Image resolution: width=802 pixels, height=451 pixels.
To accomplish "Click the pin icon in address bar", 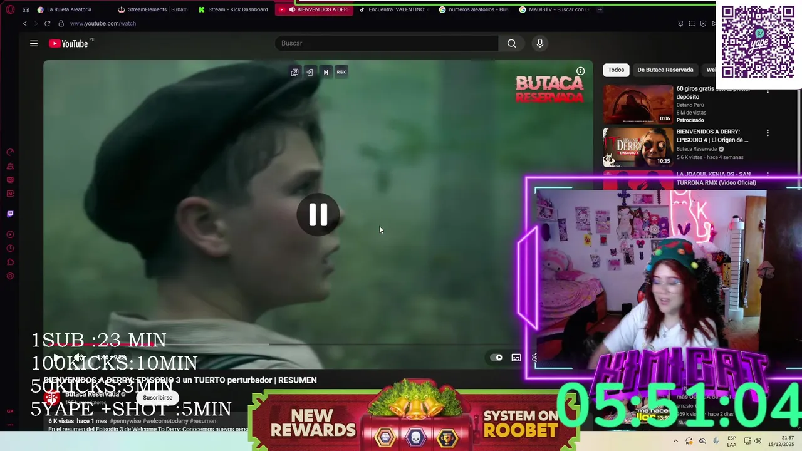I will 680,24.
